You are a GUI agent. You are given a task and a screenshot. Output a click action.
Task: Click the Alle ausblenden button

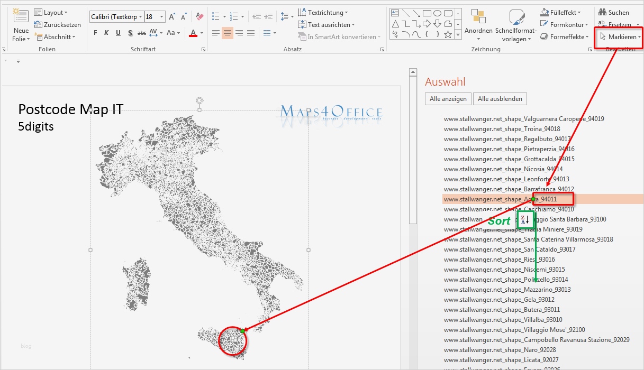pos(500,99)
